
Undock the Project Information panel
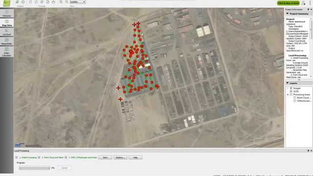pyautogui.click(x=308, y=10)
